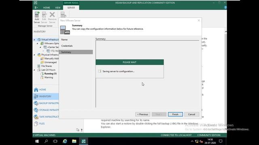The height and width of the screenshot is (145, 259).
Task: Launch Internet Explorer from the taskbar
Action: 65,141
